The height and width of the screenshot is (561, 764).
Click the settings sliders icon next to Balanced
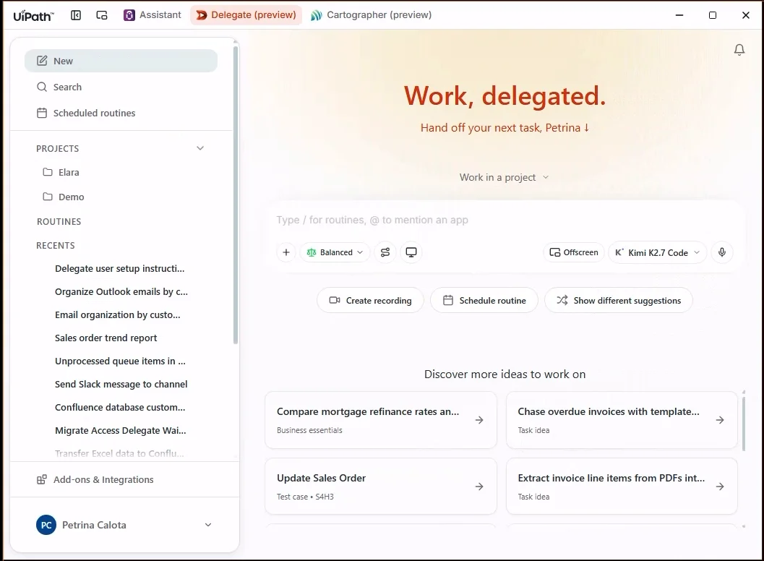pyautogui.click(x=385, y=252)
